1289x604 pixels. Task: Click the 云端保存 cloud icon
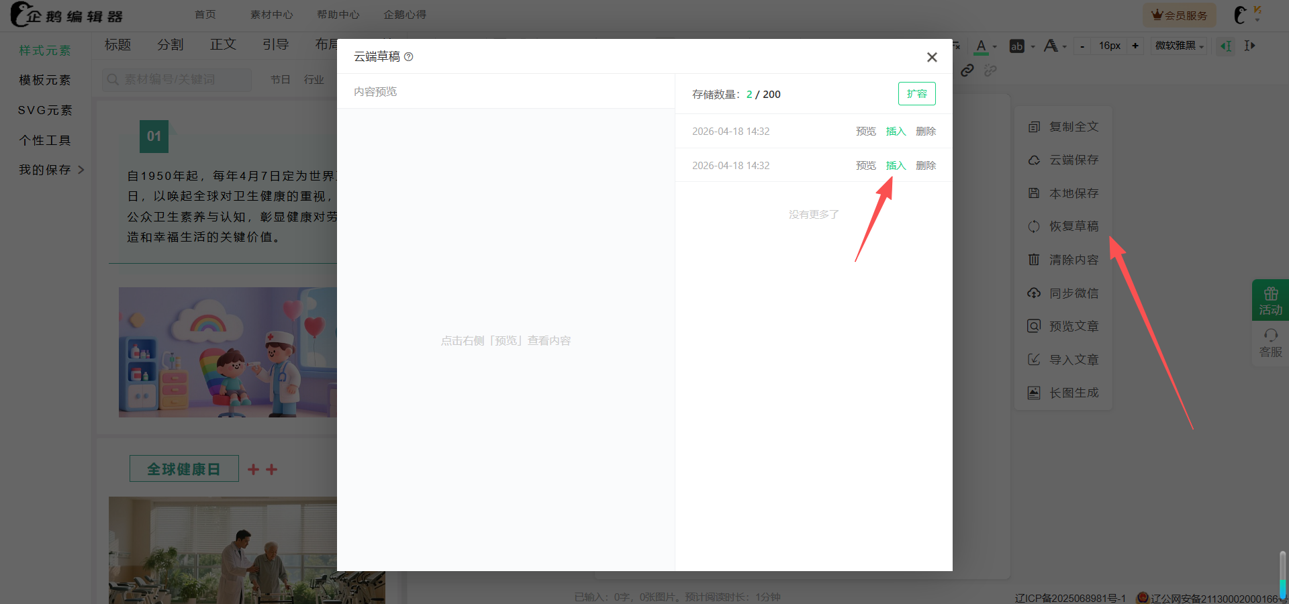(1034, 160)
